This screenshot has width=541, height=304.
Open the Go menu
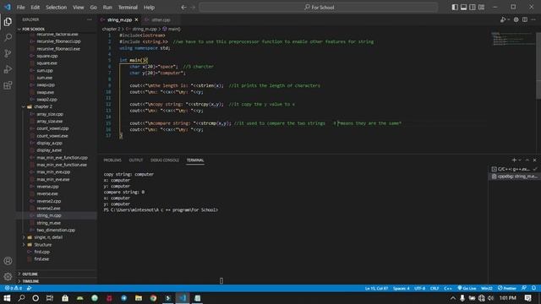pos(93,8)
